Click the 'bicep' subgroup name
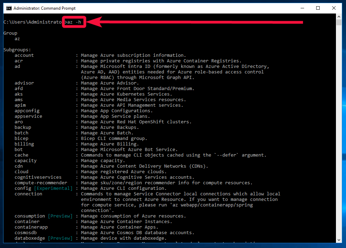Viewport: 346px width, 248px height. tap(21, 138)
